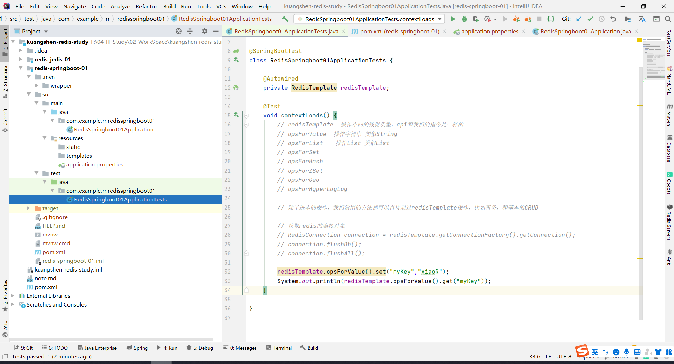674x364 pixels.
Task: Click the 34:6 caret position indicator
Action: click(x=535, y=357)
